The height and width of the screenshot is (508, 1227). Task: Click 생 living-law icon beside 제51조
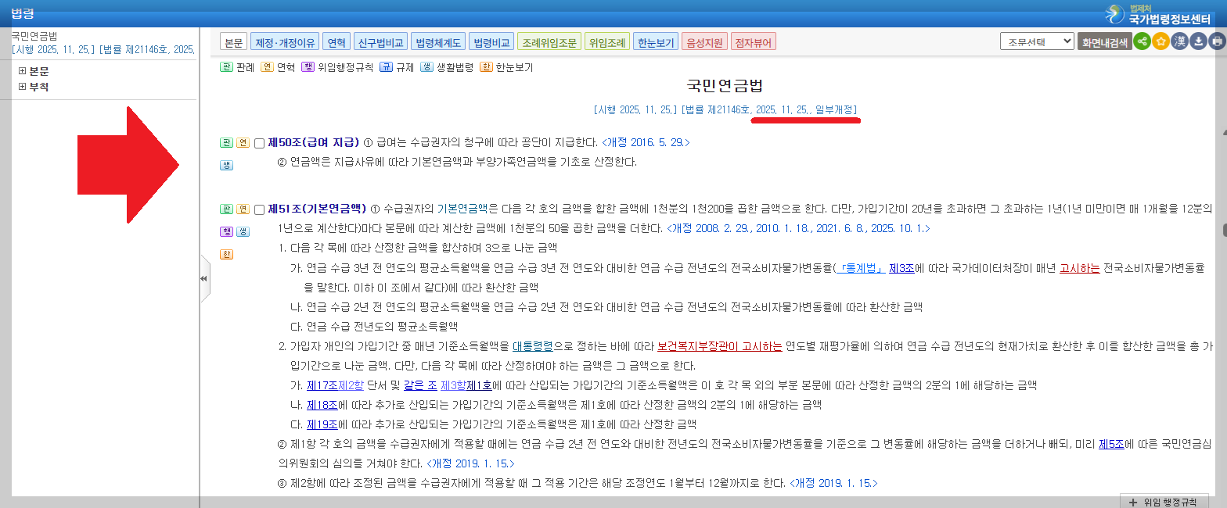pyautogui.click(x=243, y=231)
